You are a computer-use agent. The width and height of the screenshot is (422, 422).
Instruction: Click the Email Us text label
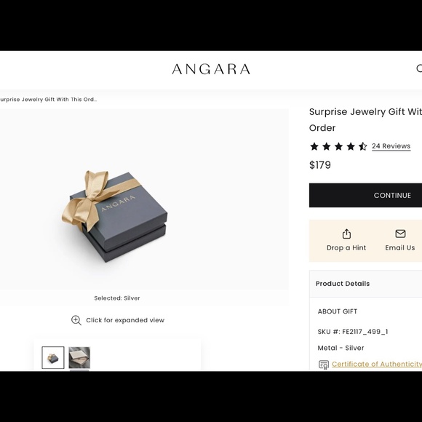(x=400, y=247)
